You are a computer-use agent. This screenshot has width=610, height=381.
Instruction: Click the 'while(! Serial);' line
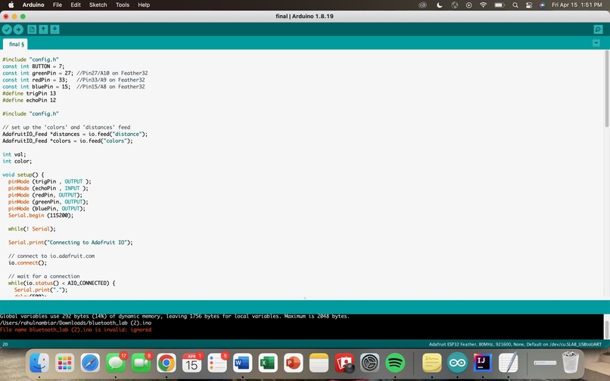tap(32, 229)
